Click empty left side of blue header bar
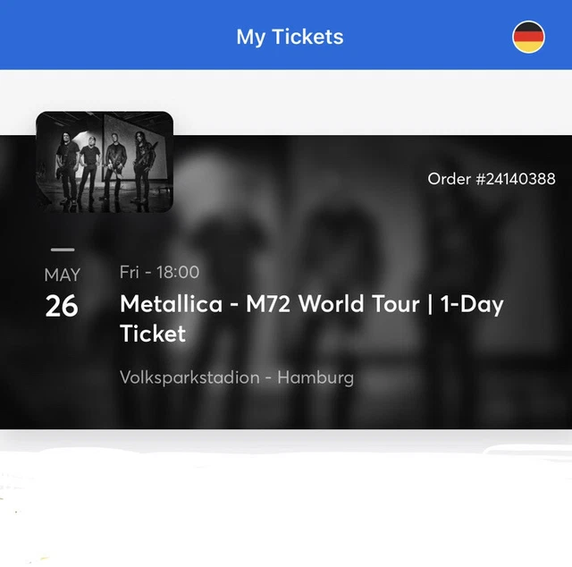 (89, 37)
